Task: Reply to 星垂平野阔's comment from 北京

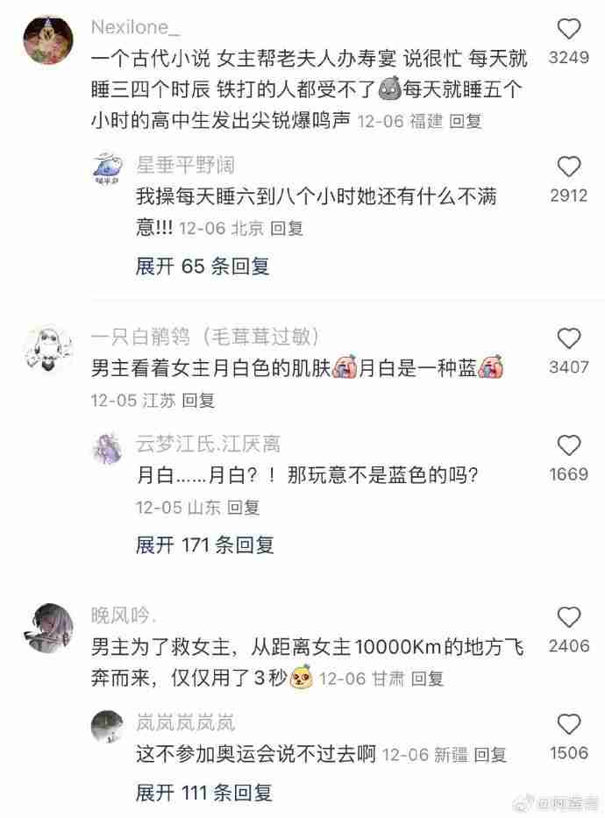Action: pos(287,229)
